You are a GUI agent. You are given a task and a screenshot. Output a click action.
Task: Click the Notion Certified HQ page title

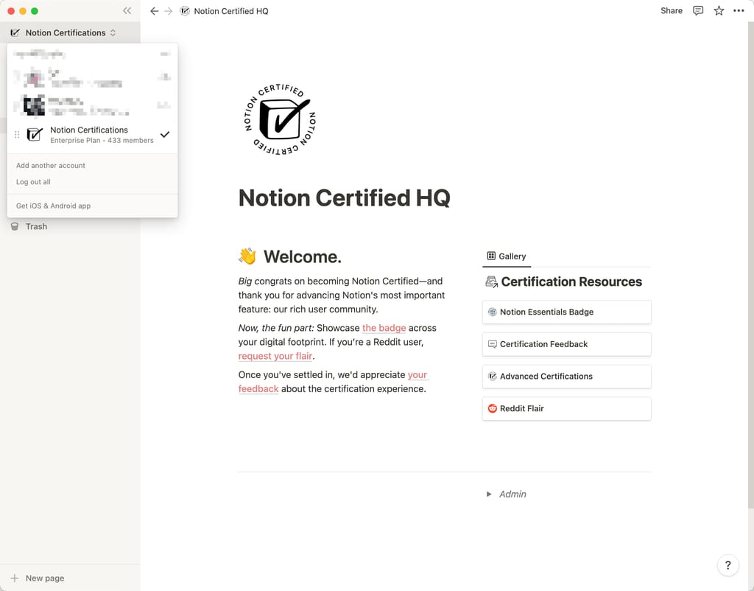coord(345,197)
